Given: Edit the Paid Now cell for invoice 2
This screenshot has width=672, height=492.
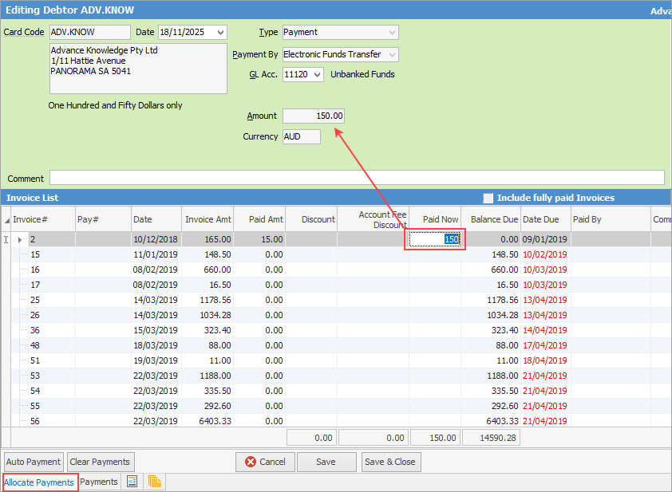Looking at the screenshot, I should coord(435,239).
